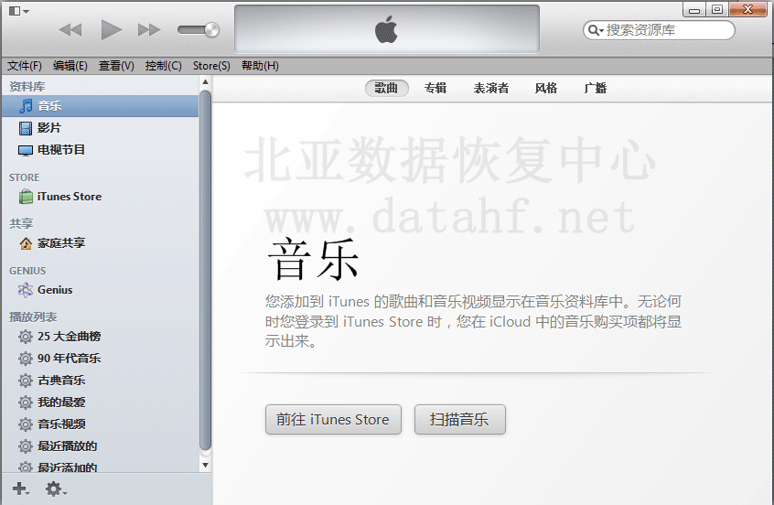
Task: Click the sidebar scrollbar up arrow
Action: [205, 82]
